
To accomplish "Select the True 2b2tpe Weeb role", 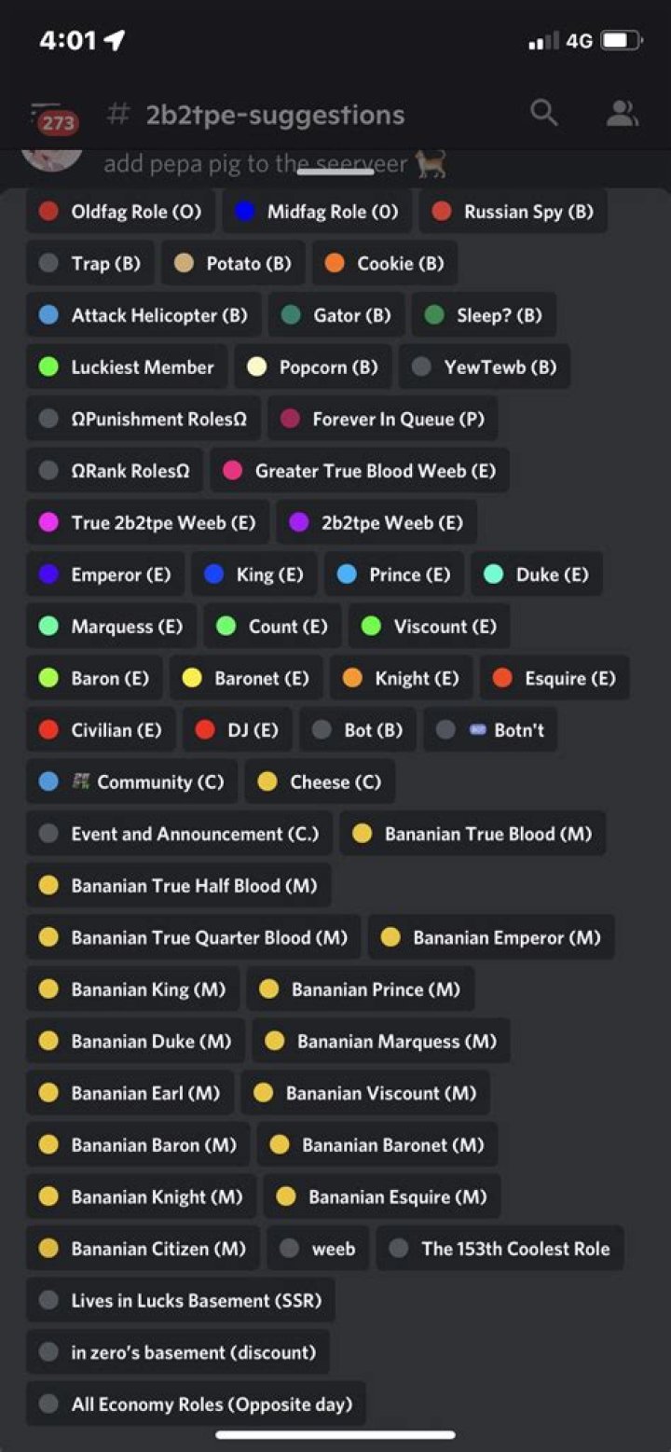I will tap(146, 522).
